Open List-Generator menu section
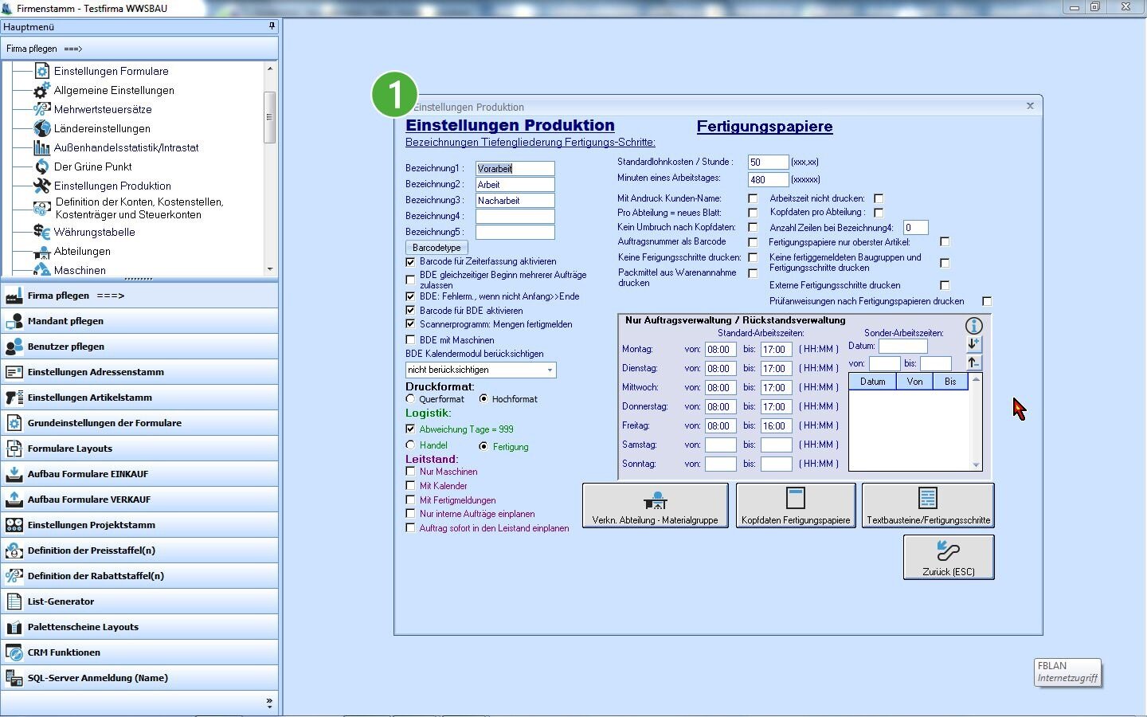Viewport: 1147px width, 717px height. 139,601
